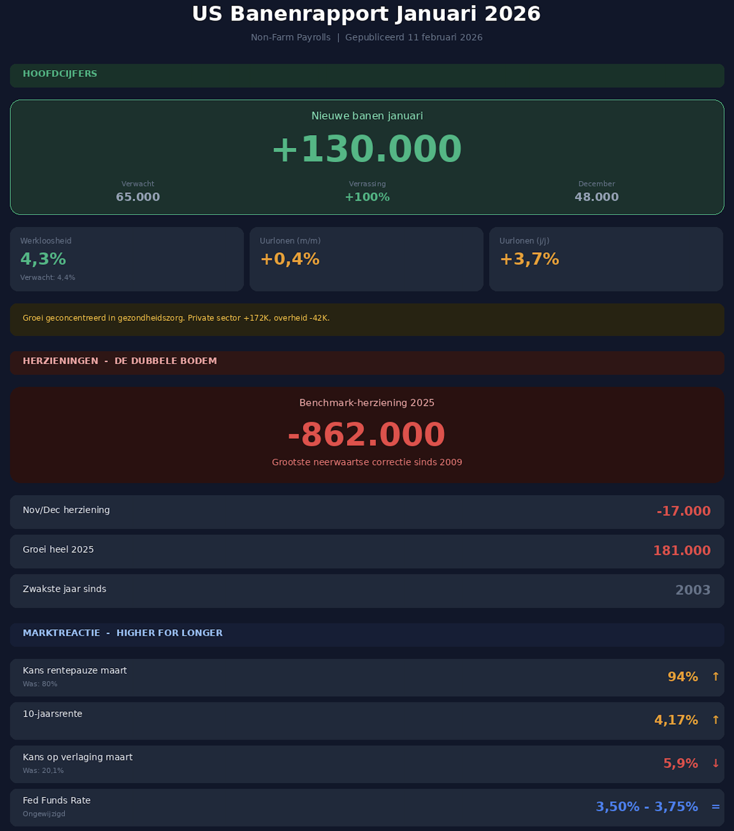Click the Fed Funds Rate 3,50% - 3,75% value
The image size is (734, 831).
647,807
